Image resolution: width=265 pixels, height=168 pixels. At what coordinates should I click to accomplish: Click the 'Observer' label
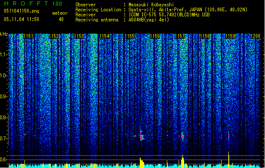point(86,5)
